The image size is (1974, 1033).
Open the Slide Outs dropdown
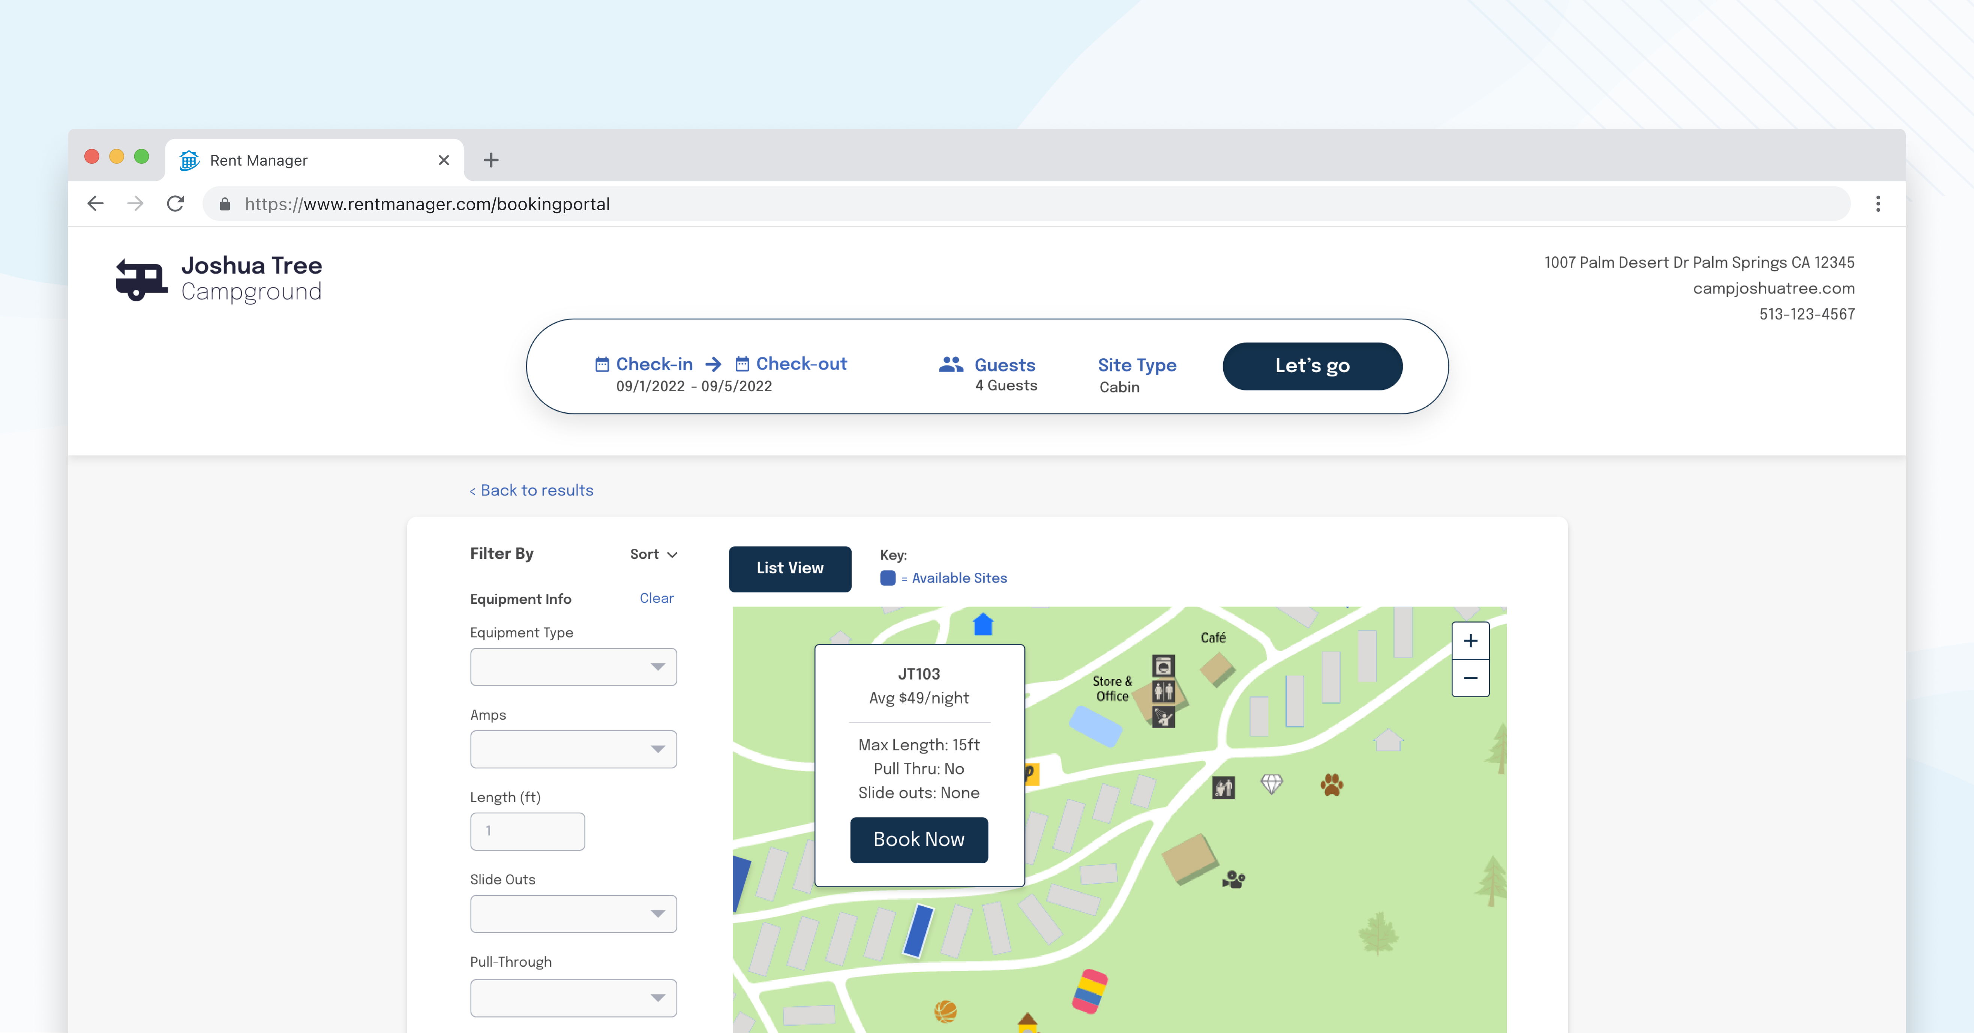(573, 913)
